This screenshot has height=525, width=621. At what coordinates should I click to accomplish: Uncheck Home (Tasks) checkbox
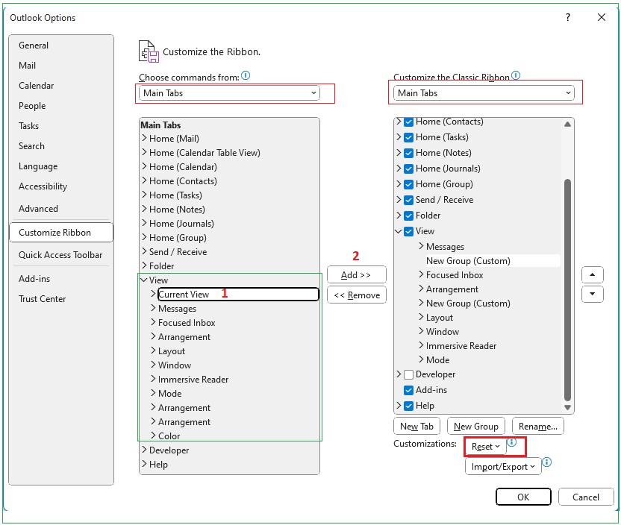pos(409,137)
